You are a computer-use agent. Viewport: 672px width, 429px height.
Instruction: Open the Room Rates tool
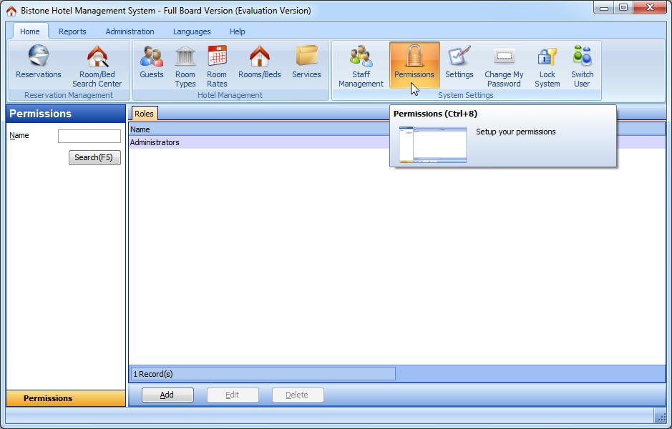(x=216, y=63)
